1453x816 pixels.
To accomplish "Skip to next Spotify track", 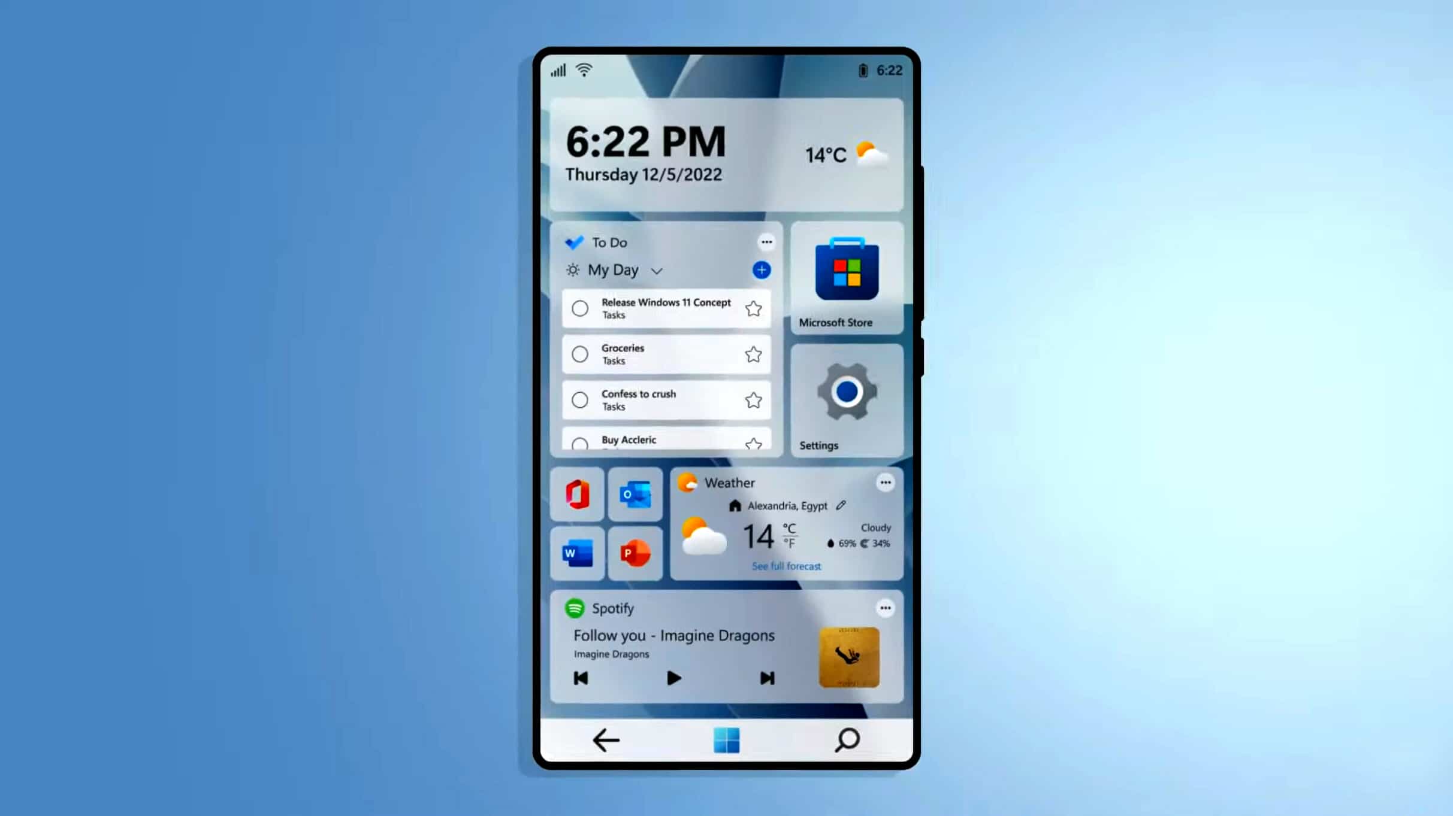I will 766,678.
